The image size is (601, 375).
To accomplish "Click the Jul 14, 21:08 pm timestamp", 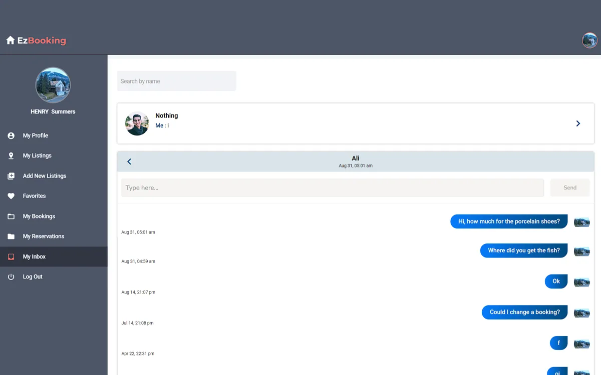I will 137,323.
